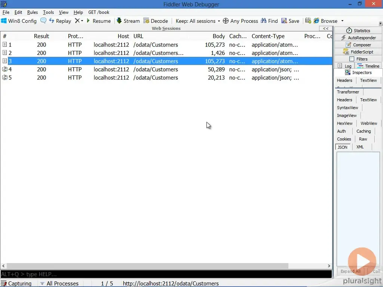Open the Help menu
The width and height of the screenshot is (383, 287).
tap(78, 12)
